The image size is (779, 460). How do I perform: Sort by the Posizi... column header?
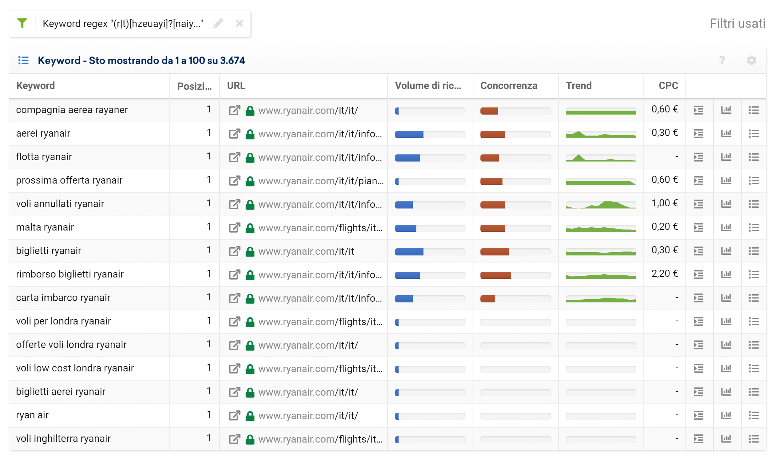pyautogui.click(x=194, y=86)
